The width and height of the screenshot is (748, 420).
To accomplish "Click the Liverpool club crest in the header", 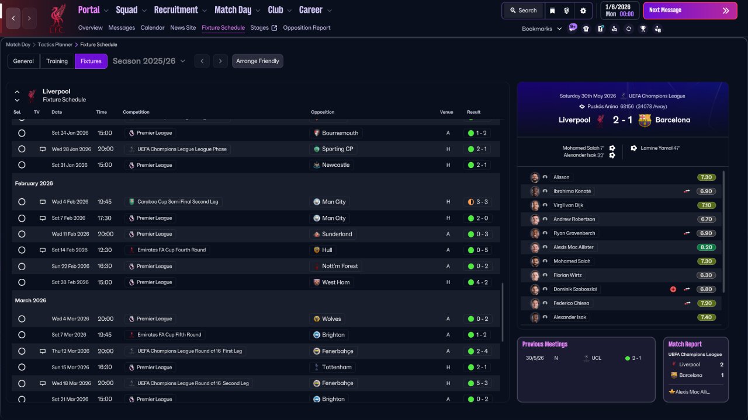I will click(x=57, y=18).
